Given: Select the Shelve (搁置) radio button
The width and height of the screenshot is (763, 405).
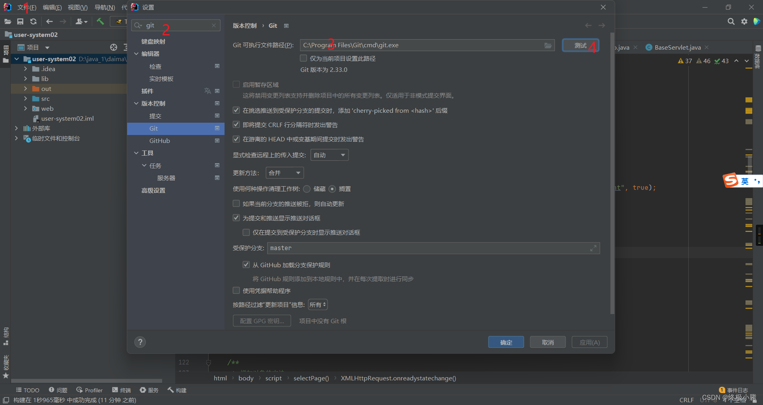Looking at the screenshot, I should (332, 189).
